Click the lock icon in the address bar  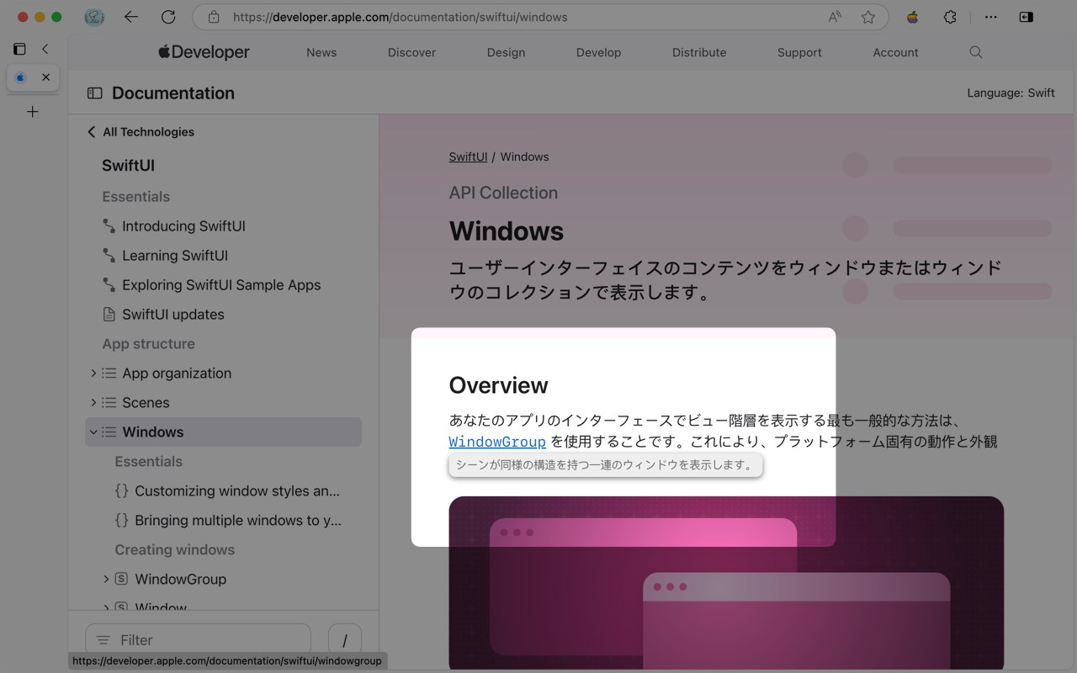(x=214, y=17)
